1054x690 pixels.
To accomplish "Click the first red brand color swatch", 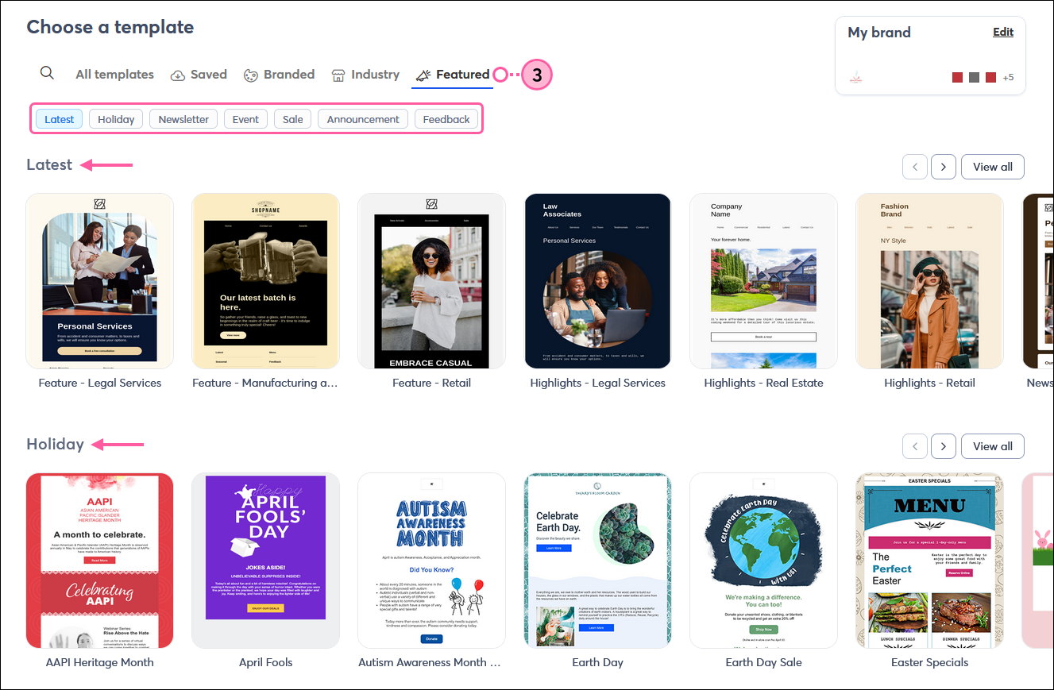I will [958, 77].
